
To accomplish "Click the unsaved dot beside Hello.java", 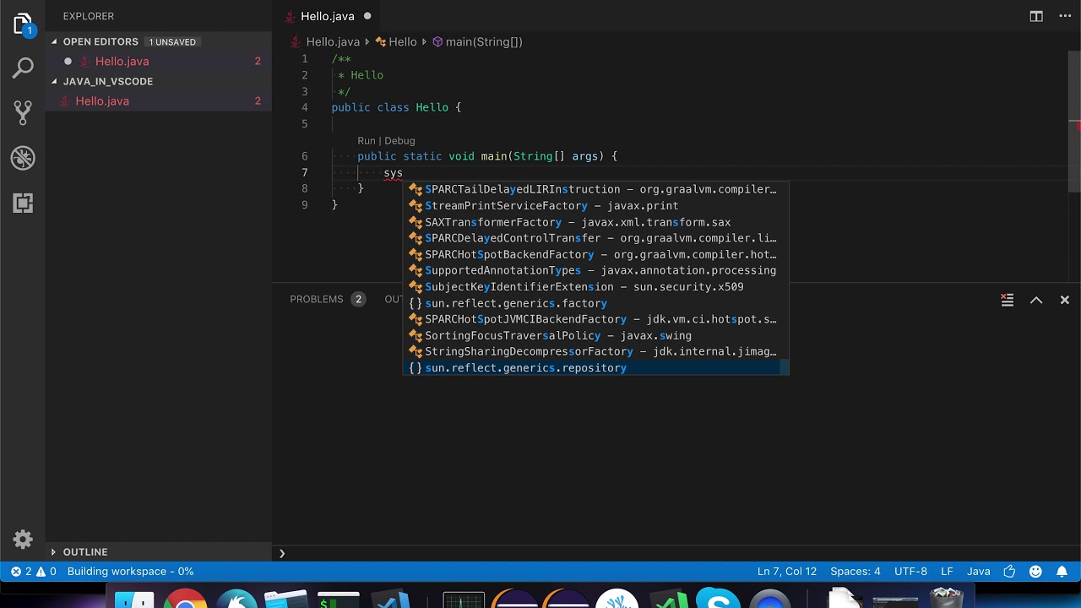I will 367,16.
